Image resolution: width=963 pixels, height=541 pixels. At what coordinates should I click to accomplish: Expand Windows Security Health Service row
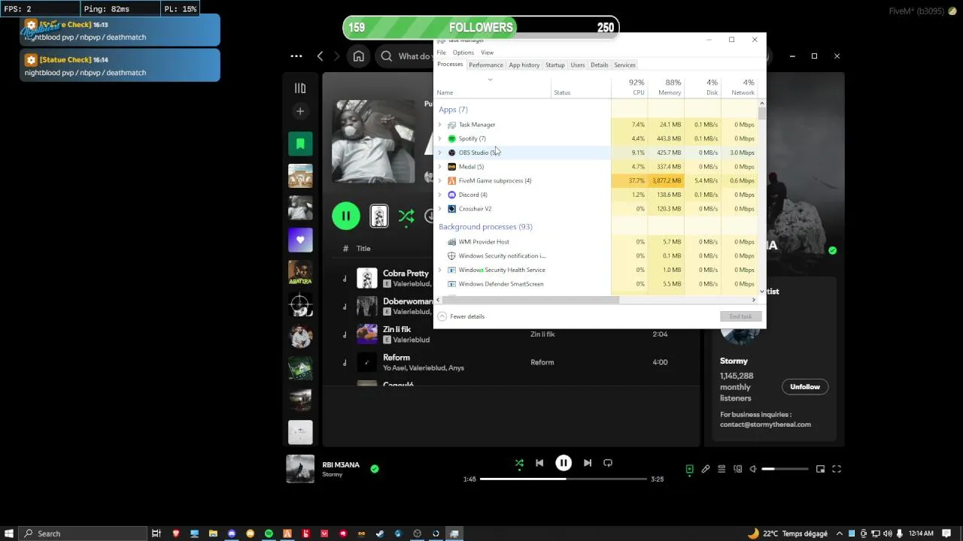pos(440,270)
